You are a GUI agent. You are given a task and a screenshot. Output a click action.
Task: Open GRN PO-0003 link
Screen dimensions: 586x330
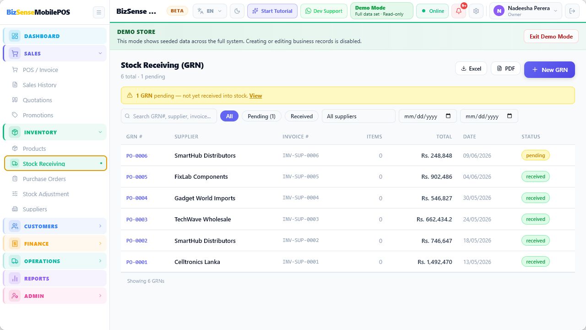point(137,220)
